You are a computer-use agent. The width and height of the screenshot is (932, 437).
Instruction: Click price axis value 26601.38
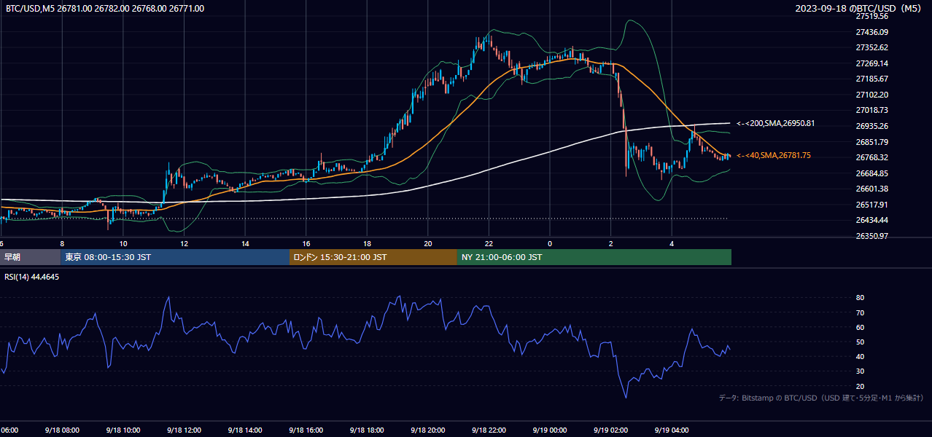tap(871, 189)
